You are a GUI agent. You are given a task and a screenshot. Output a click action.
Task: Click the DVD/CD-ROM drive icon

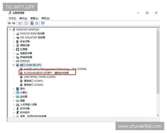(x=18, y=34)
